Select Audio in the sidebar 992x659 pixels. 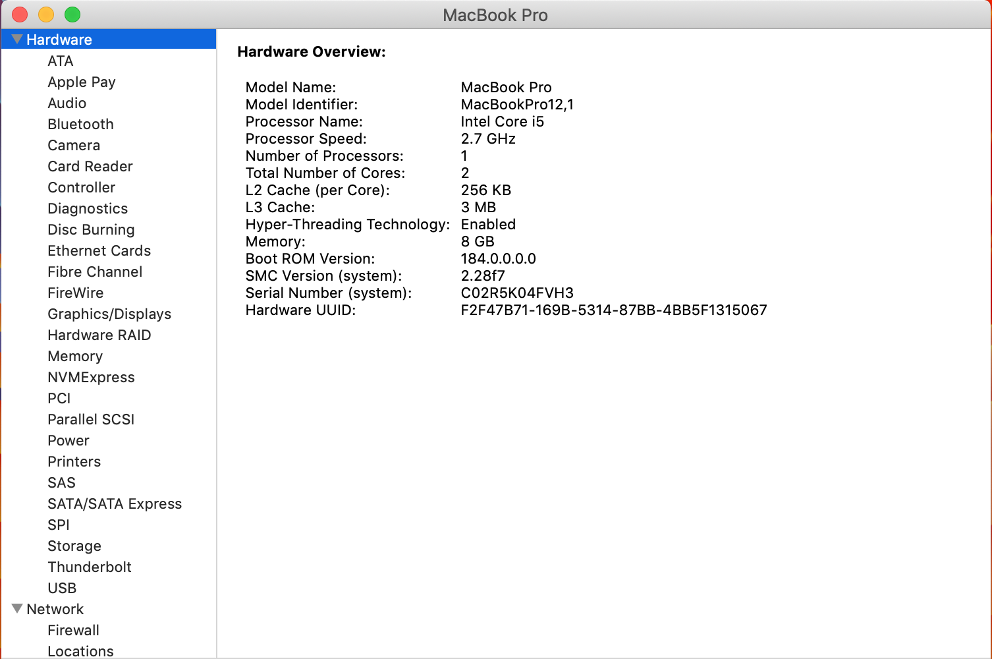pyautogui.click(x=67, y=103)
